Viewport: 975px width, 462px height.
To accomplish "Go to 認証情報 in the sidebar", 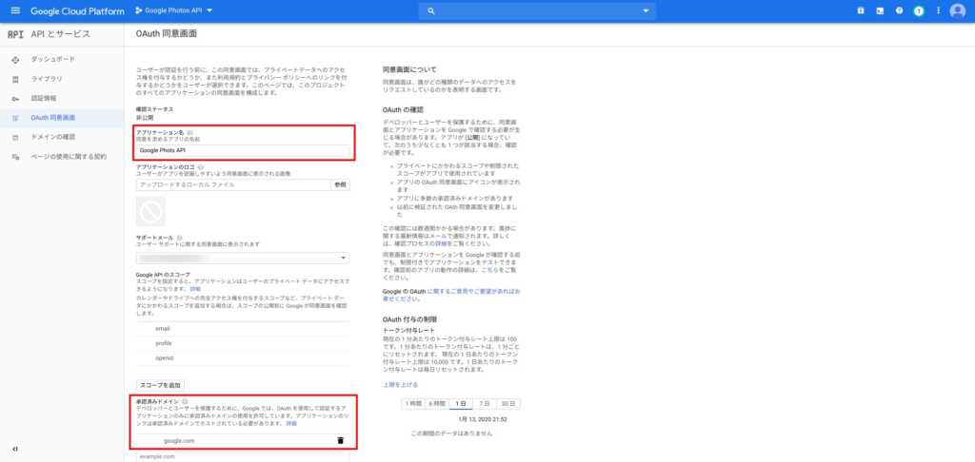I will (x=44, y=99).
